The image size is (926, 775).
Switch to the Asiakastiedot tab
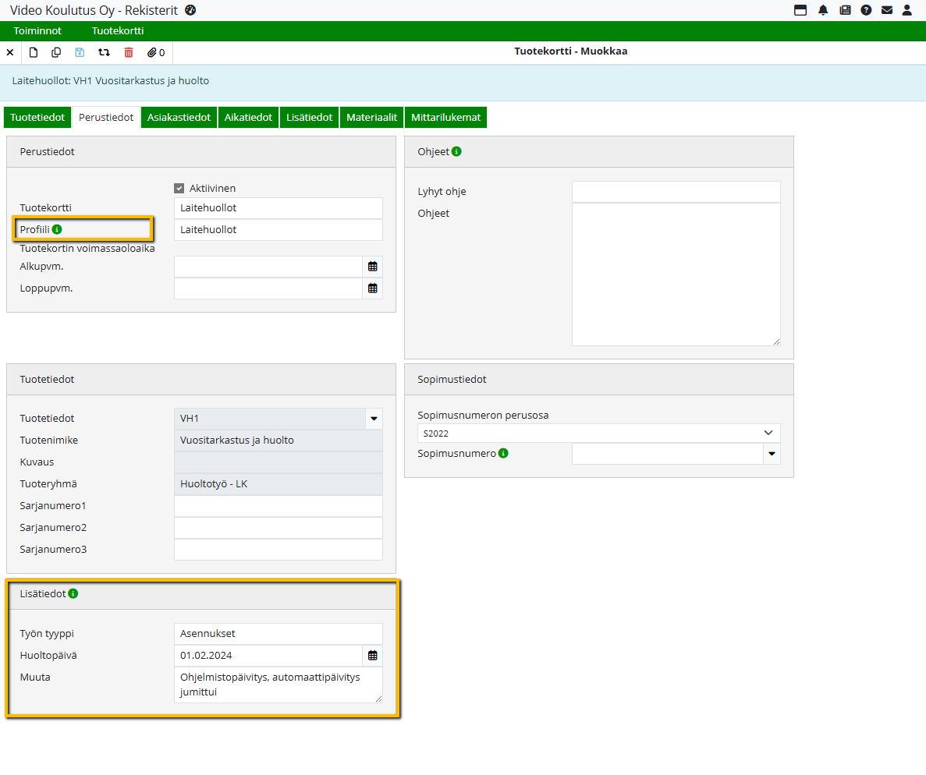pos(179,118)
